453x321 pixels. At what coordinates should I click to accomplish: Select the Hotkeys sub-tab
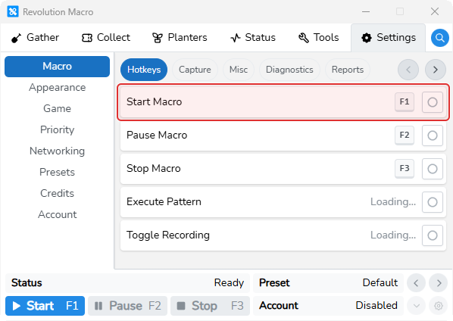(144, 70)
